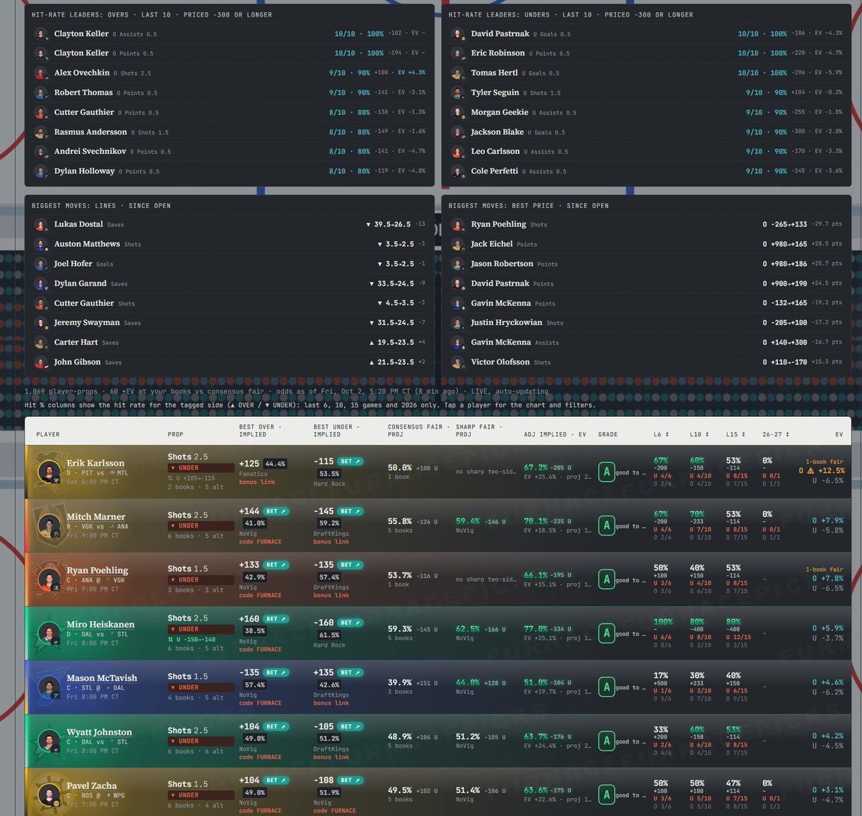Select the UNDER tag on Pavel Zacha's Shots 1.5
Viewport: 862px width, 816px height.
(x=201, y=795)
